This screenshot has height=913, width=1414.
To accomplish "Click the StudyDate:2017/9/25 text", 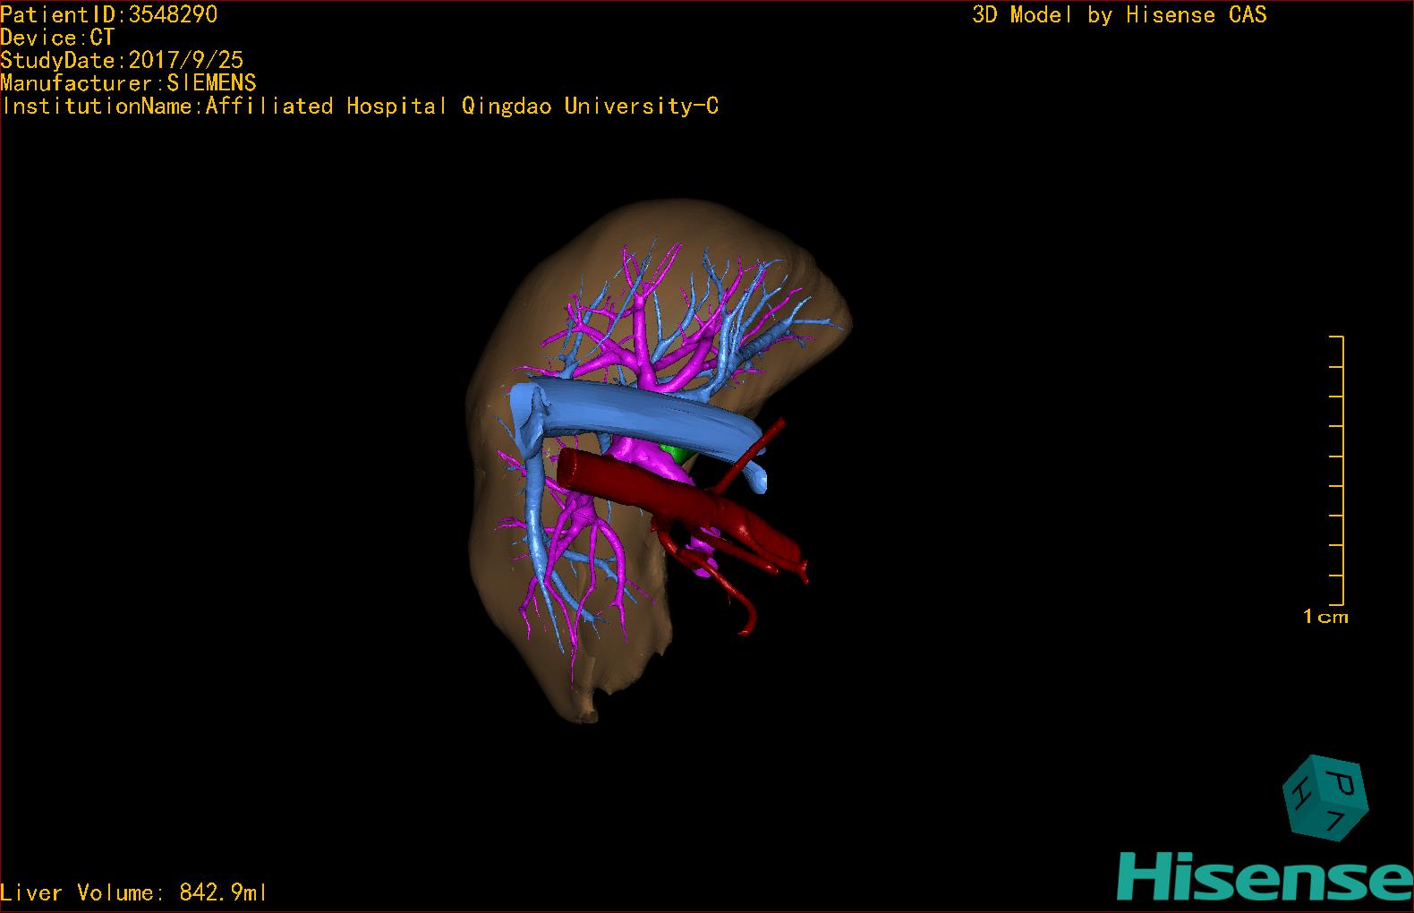I will click(x=122, y=60).
